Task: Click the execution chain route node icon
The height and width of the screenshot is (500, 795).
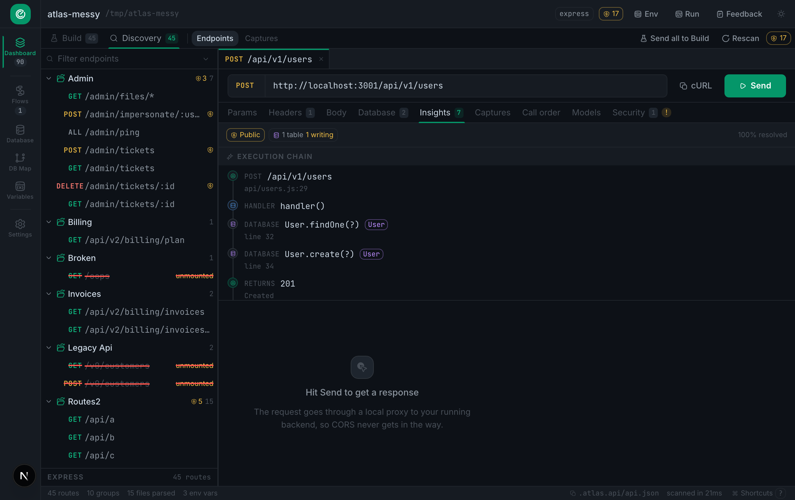Action: point(233,176)
